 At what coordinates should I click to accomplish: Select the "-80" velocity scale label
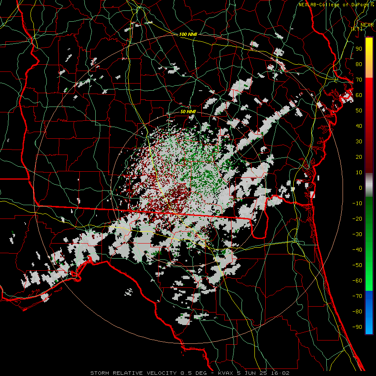pyautogui.click(x=357, y=312)
